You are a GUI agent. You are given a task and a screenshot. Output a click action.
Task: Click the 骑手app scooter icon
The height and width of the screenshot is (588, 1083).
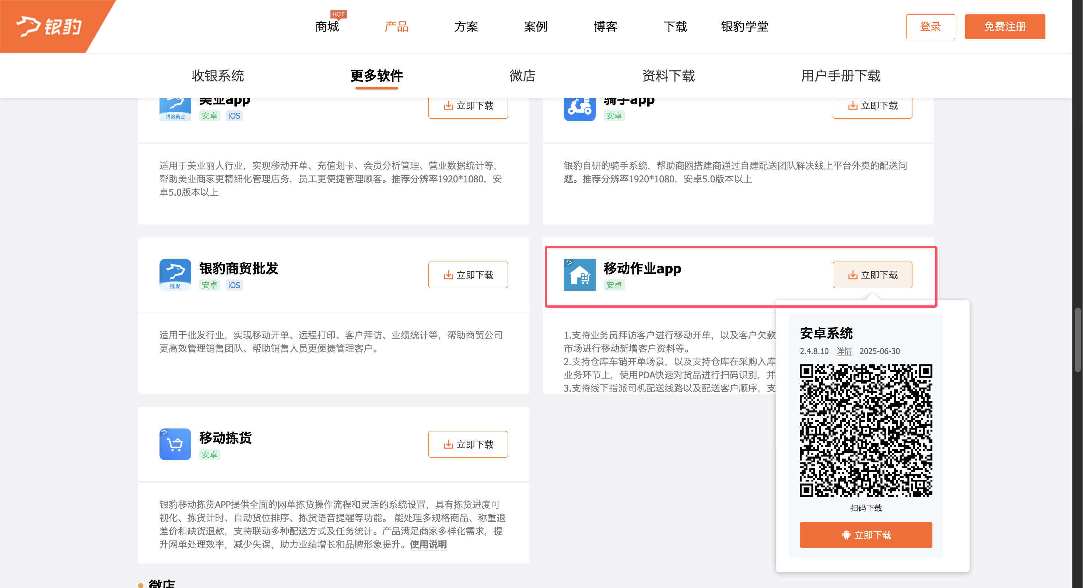coord(580,109)
